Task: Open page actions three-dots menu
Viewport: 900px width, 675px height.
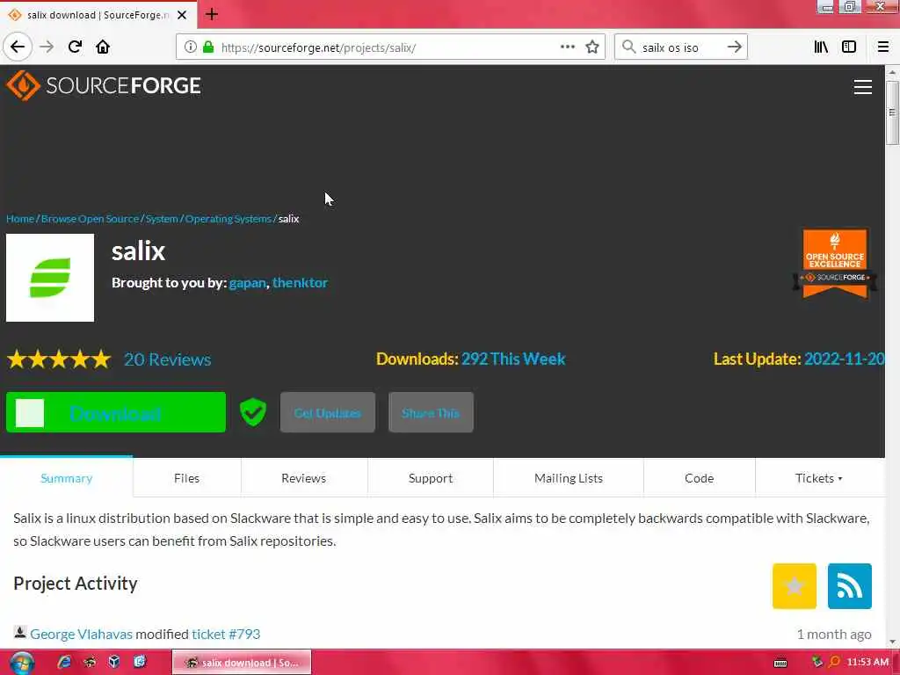Action: 567,47
